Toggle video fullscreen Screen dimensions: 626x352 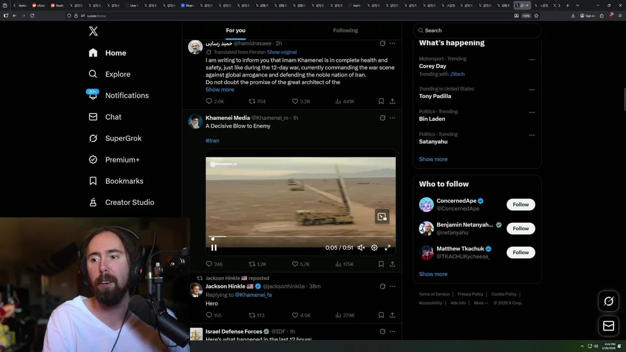[x=387, y=248]
